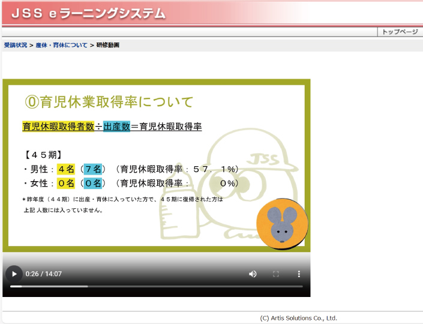Click the 【45期】 heading in slide
This screenshot has height=324, width=423.
pyautogui.click(x=43, y=154)
